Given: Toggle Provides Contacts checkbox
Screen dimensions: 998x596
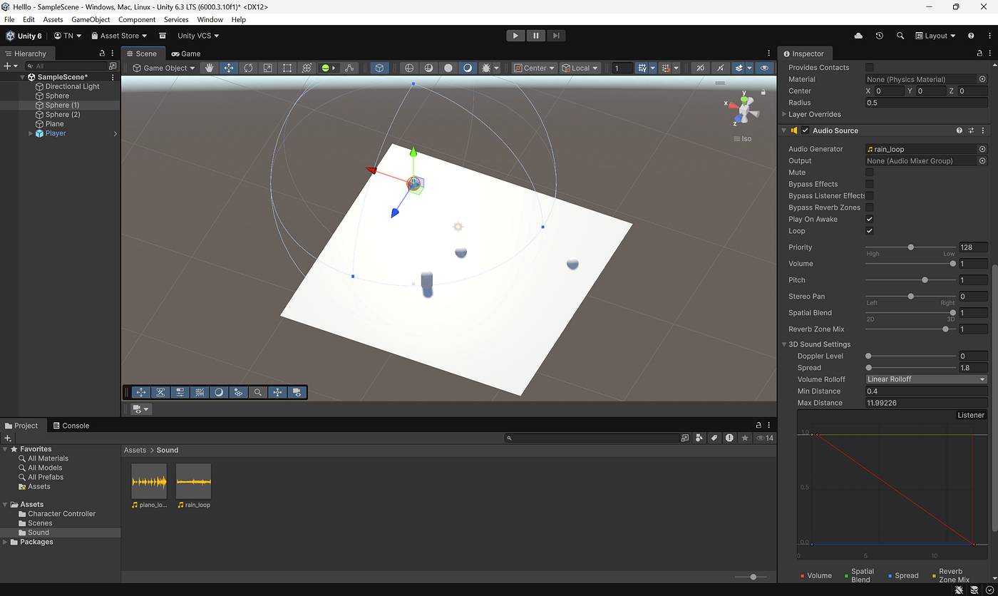Looking at the screenshot, I should coord(870,67).
